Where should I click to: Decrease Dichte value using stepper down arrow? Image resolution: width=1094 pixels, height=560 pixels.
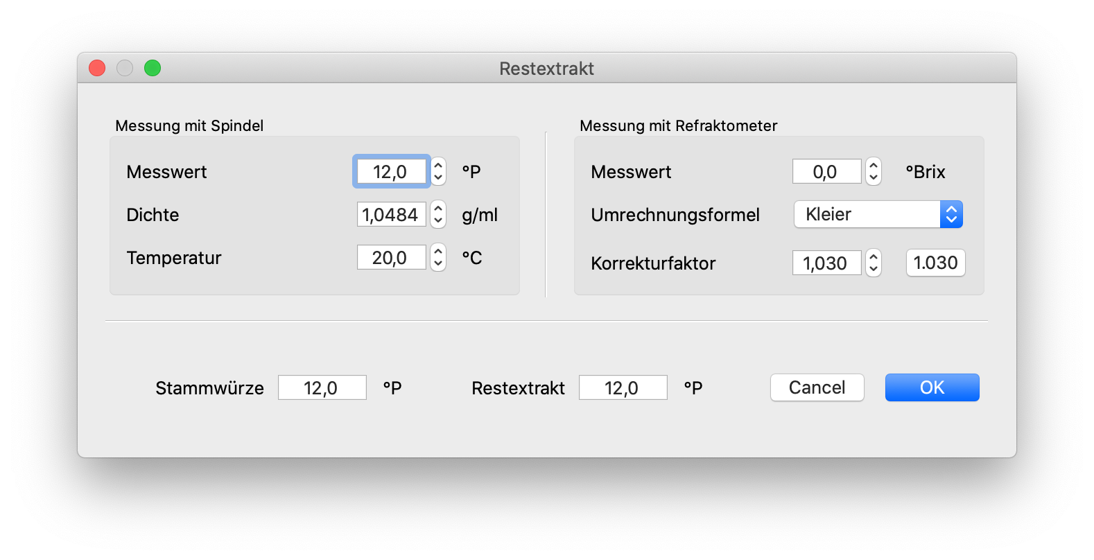click(x=438, y=220)
